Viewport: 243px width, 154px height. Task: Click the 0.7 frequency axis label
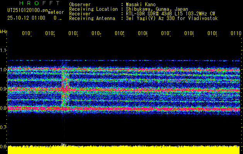4,127
